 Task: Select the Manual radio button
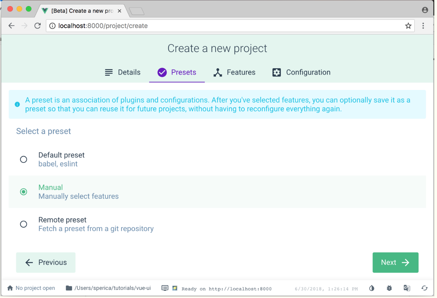[23, 192]
